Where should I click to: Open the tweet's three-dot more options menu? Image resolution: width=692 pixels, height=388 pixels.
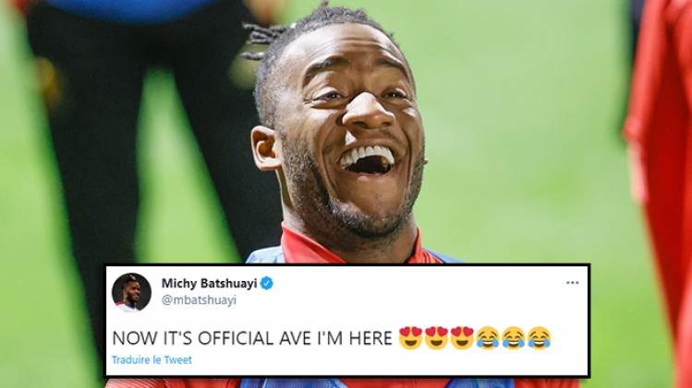point(572,283)
